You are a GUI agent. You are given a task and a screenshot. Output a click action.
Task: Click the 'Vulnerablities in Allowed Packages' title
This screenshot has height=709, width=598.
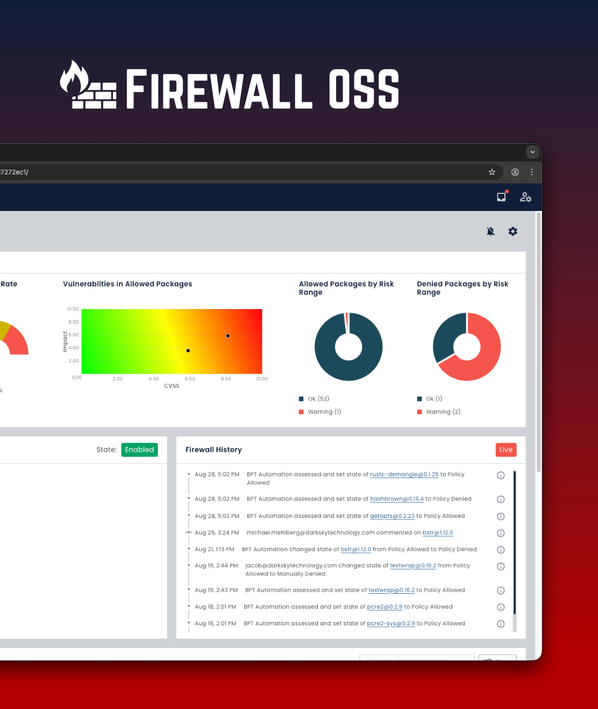(127, 284)
